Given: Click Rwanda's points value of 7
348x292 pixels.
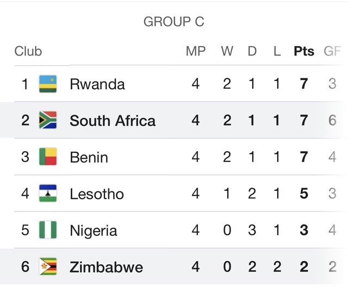Looking at the screenshot, I should [x=304, y=84].
